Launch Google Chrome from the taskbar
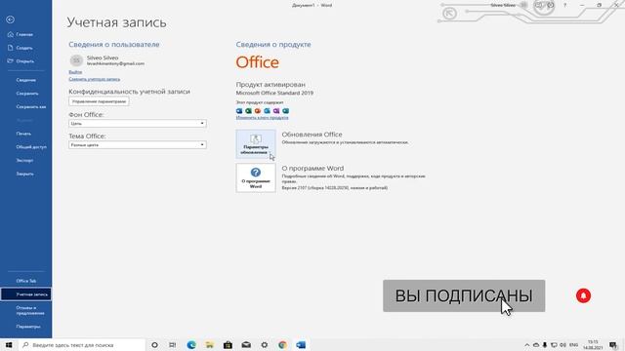The width and height of the screenshot is (625, 351). click(282, 345)
